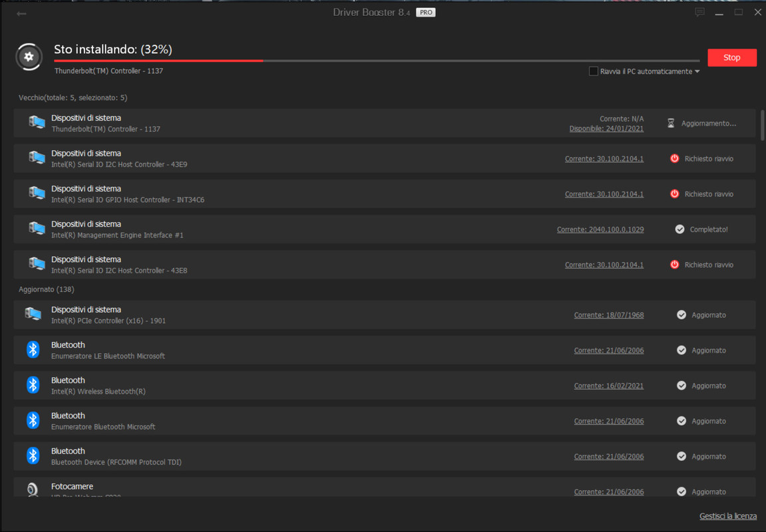The height and width of the screenshot is (532, 766).
Task: Click the Fotocamere webcam icon
Action: pyautogui.click(x=33, y=489)
